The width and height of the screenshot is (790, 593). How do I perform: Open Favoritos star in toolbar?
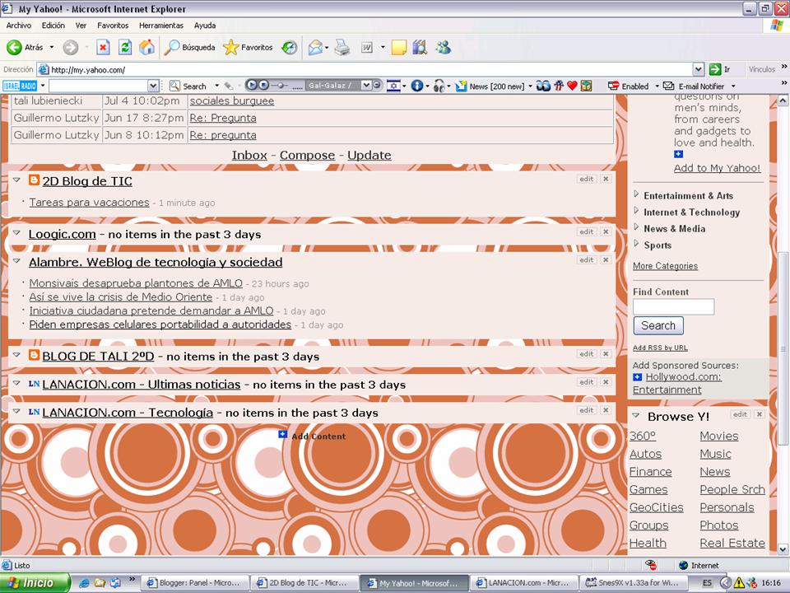[248, 48]
